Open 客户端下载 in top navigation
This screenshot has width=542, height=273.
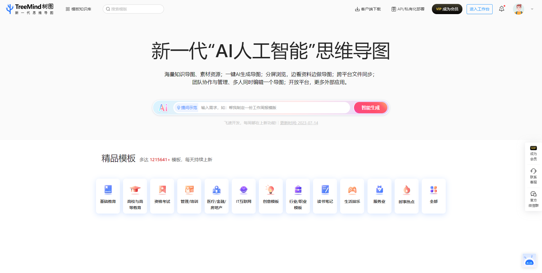click(368, 9)
